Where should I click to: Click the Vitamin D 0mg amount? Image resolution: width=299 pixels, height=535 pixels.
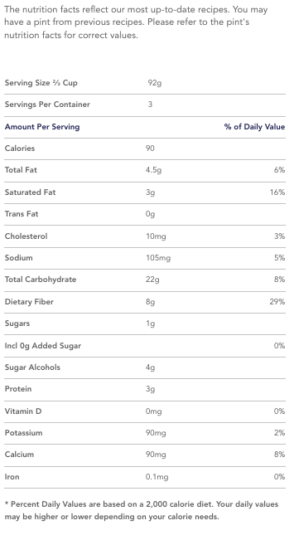(153, 411)
